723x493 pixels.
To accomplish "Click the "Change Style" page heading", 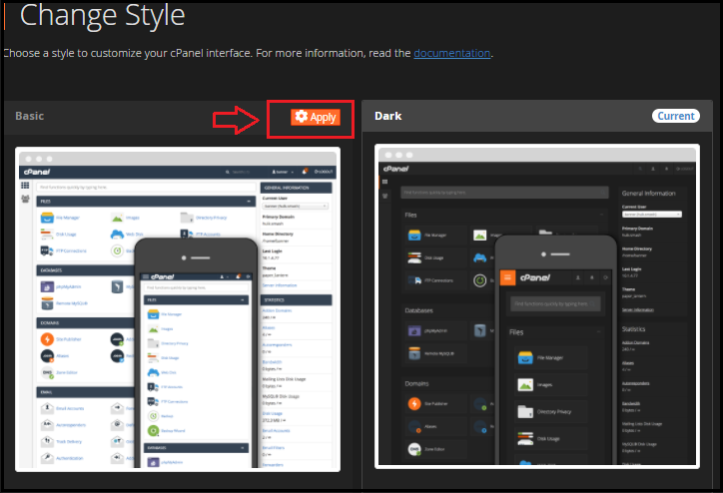I will [x=103, y=15].
